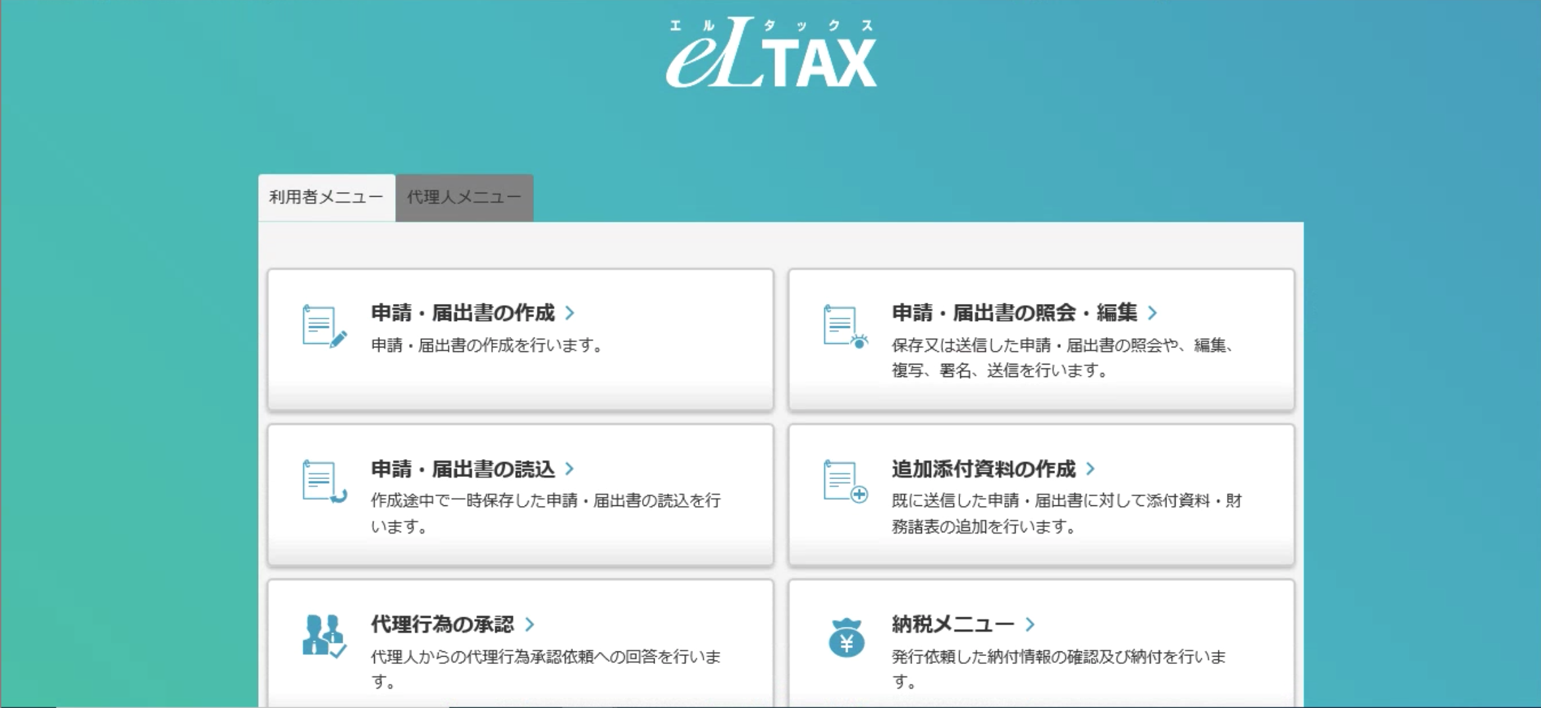
Task: Open 申請・届出書の照会・編集 heading link
Action: click(1014, 313)
